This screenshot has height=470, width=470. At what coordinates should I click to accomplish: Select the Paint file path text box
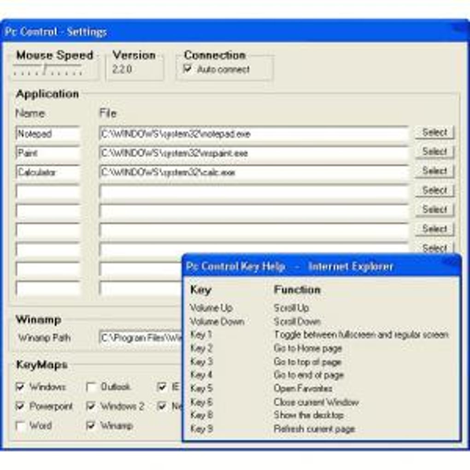[x=253, y=153]
